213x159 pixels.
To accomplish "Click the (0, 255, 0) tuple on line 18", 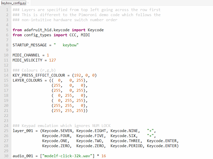I will (x=69, y=96).
